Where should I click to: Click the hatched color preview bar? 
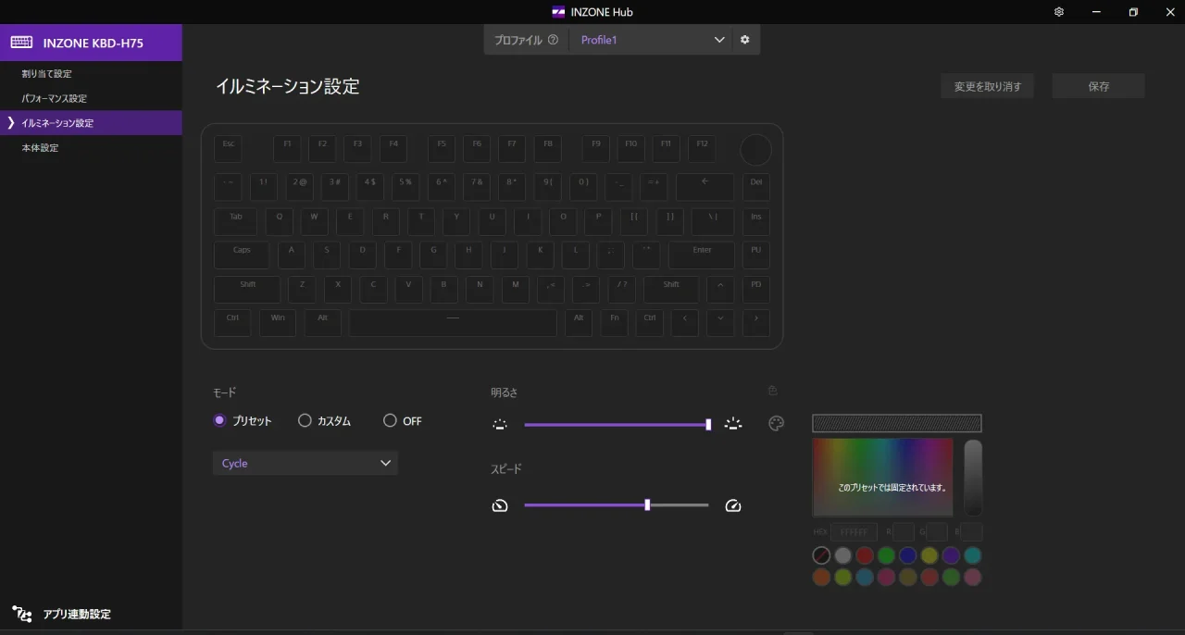pos(897,423)
